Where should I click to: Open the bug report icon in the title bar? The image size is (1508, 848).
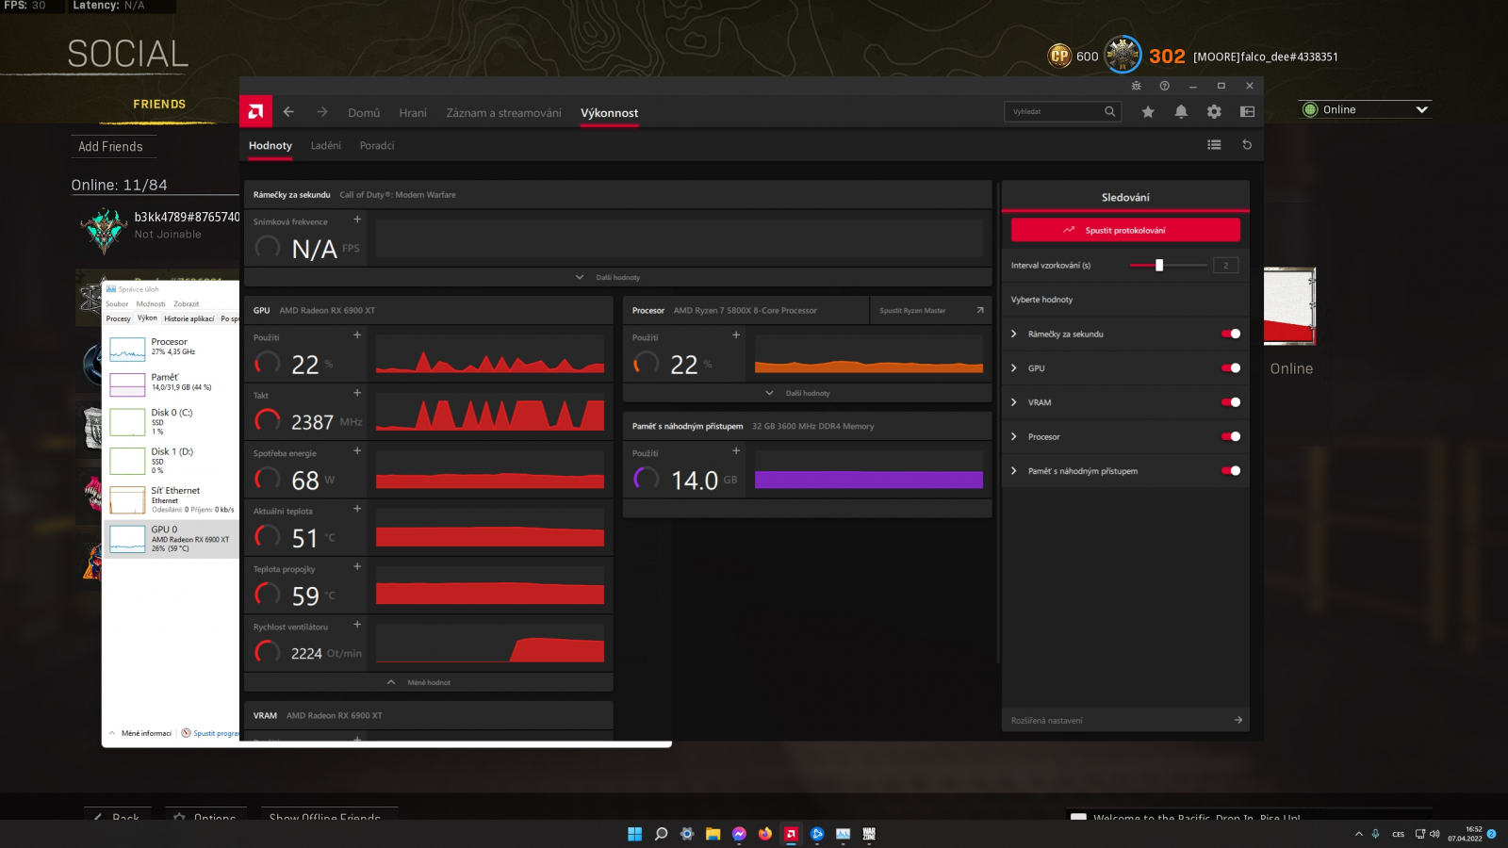click(x=1137, y=86)
